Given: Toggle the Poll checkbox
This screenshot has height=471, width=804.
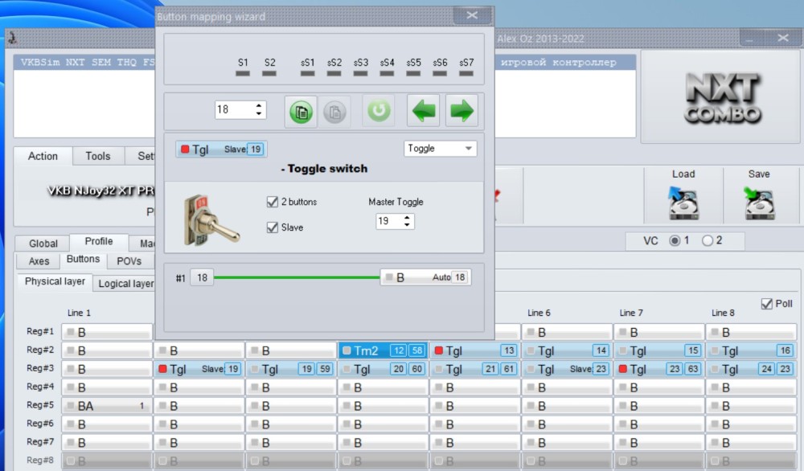Looking at the screenshot, I should (x=766, y=304).
